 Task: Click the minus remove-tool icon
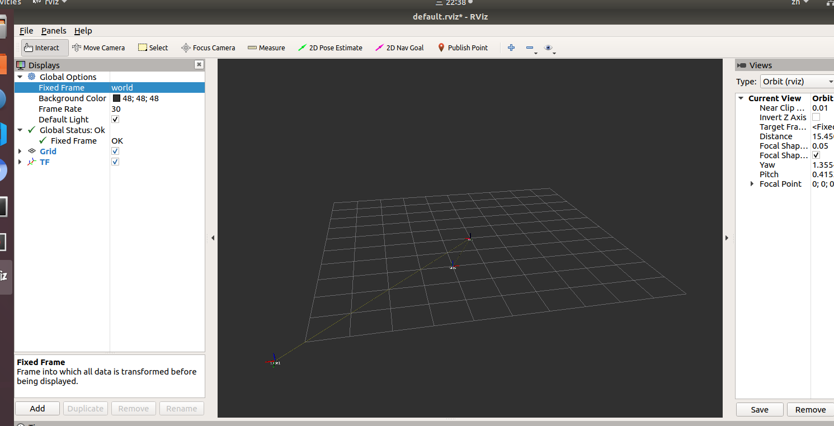tap(530, 48)
